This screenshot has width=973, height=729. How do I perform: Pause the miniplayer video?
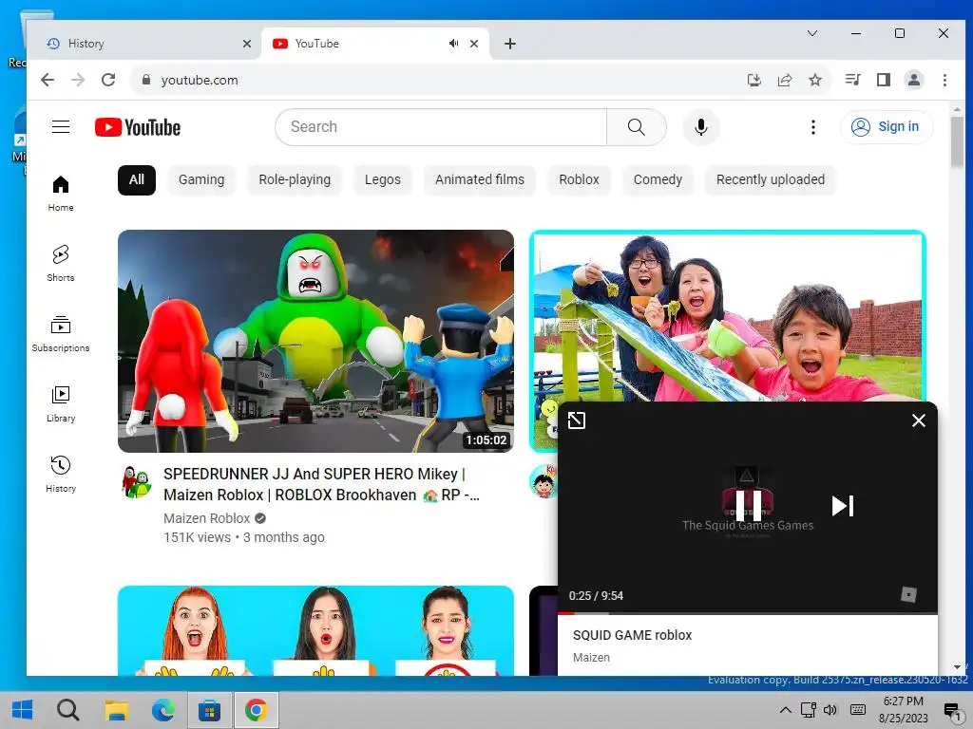click(748, 506)
